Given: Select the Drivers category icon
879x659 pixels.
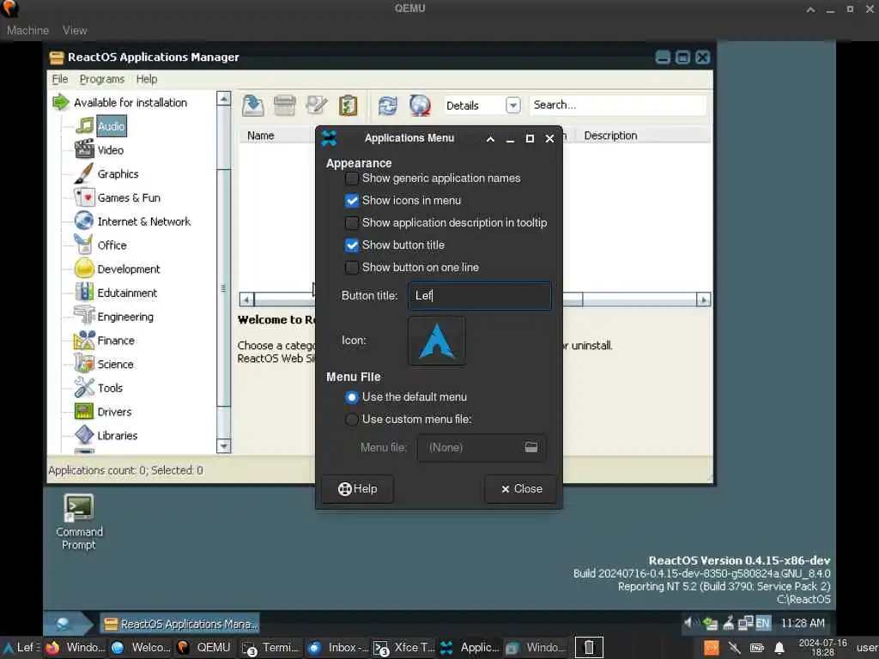Looking at the screenshot, I should (x=84, y=411).
